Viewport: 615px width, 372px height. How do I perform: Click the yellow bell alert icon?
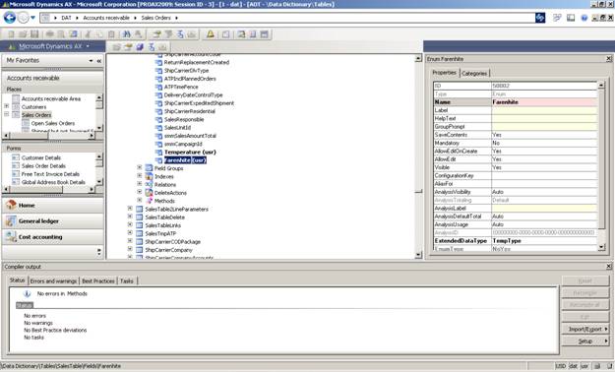pos(211,34)
